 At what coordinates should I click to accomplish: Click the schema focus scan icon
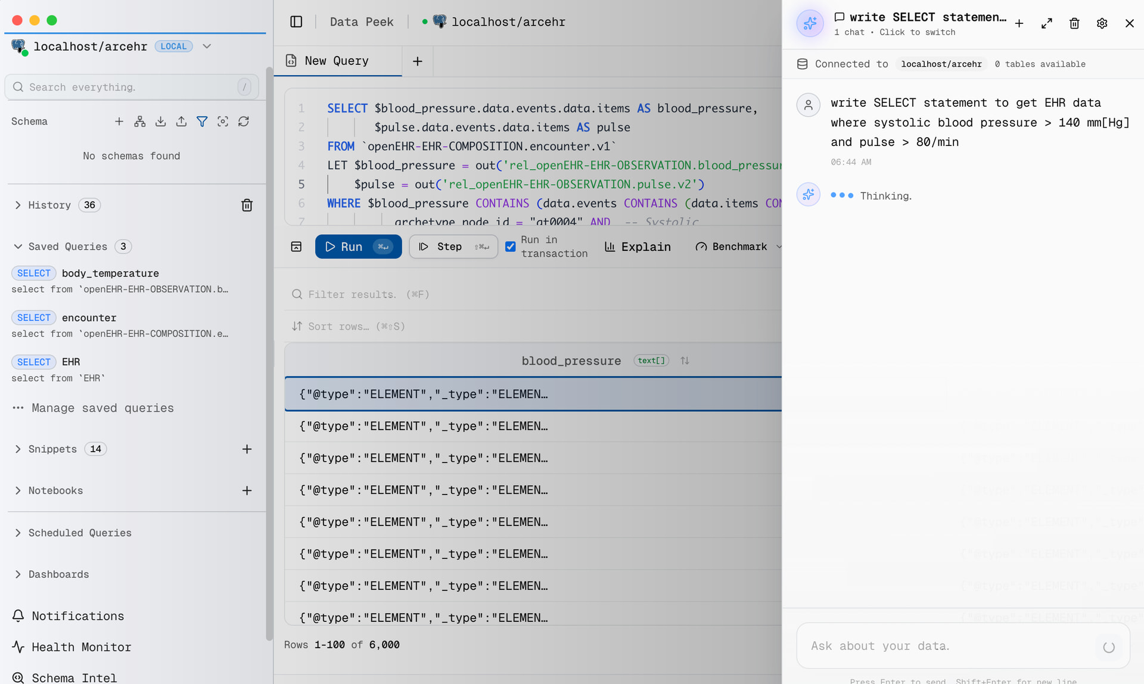223,122
